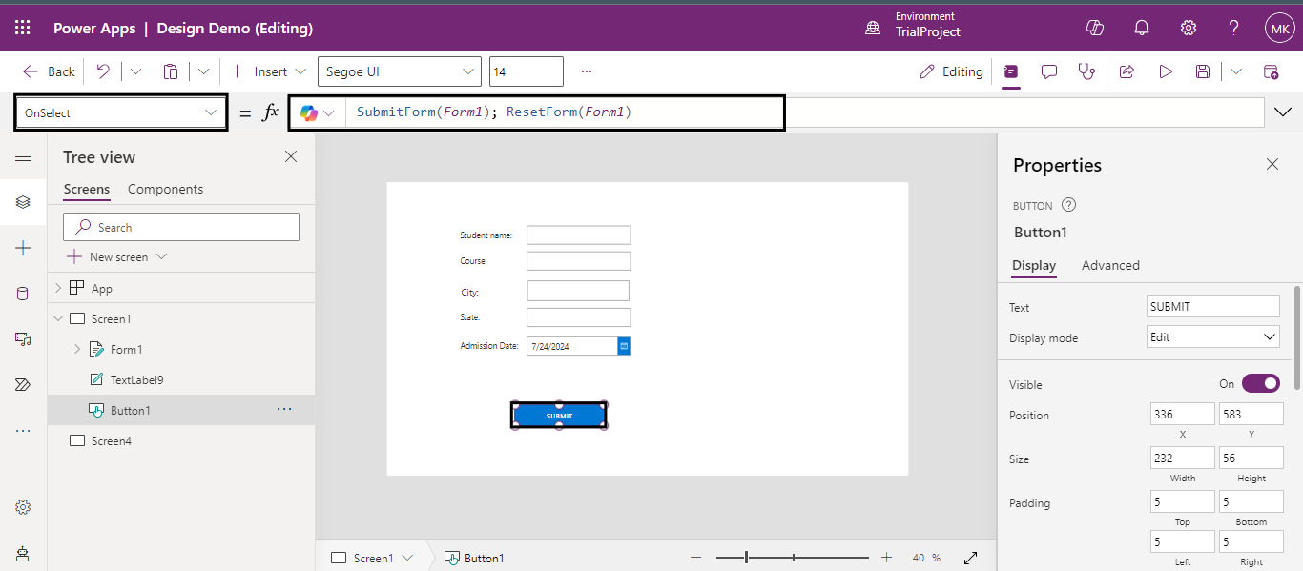
Task: Toggle the Visible switch off
Action: [1260, 384]
